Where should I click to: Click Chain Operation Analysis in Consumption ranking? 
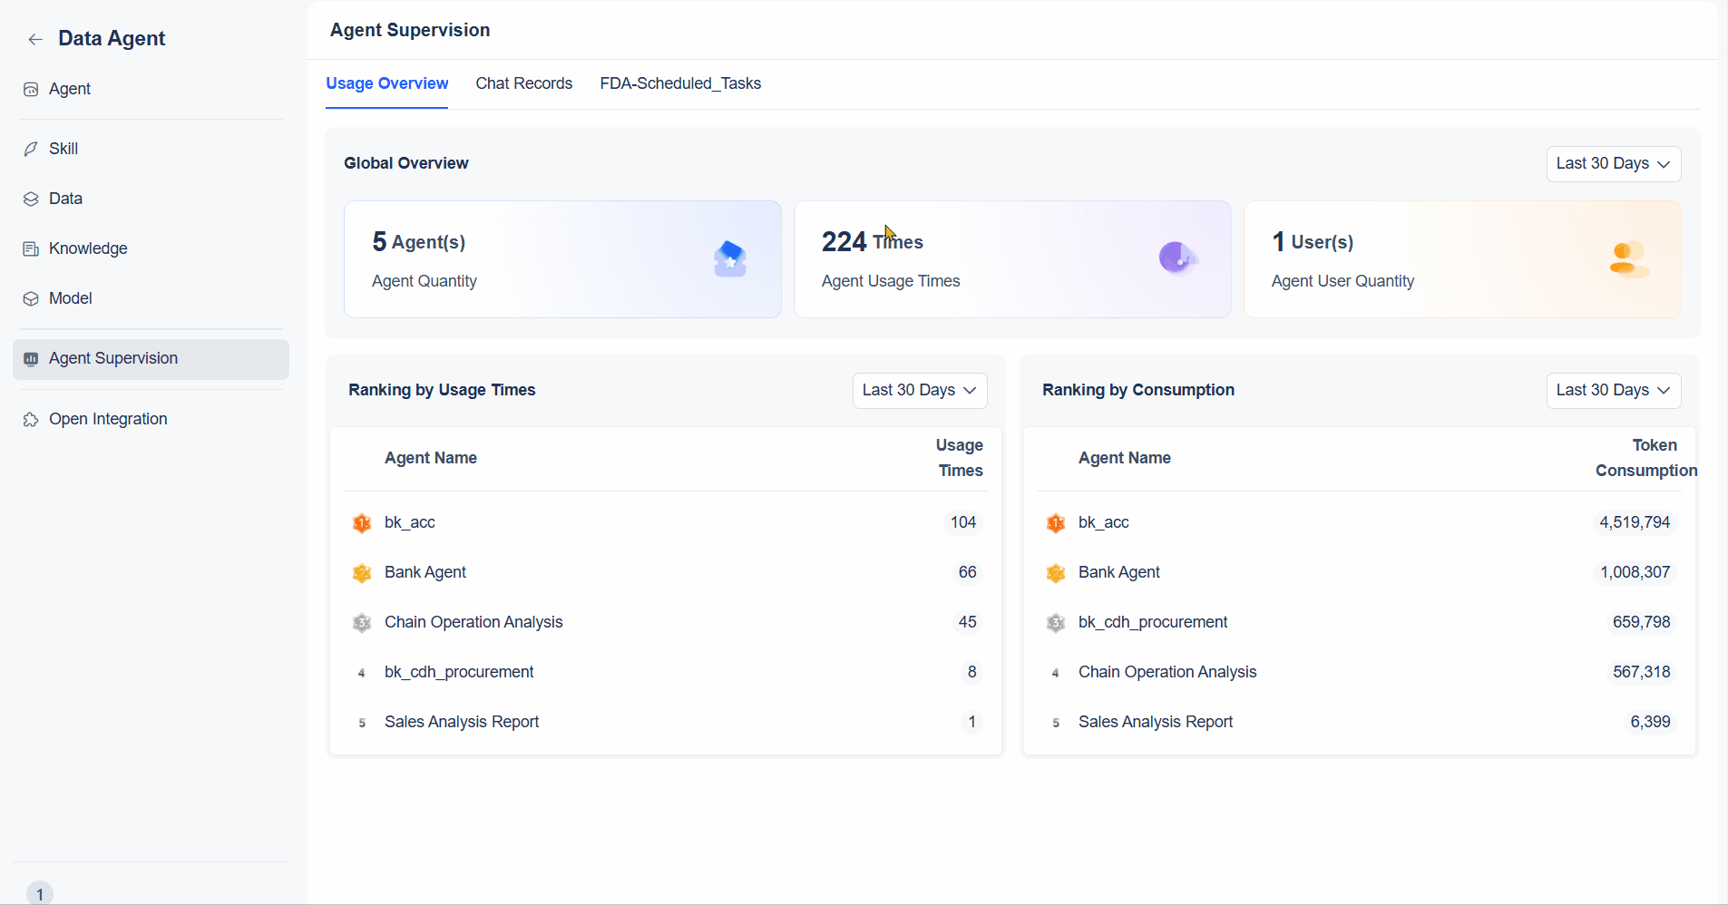coord(1167,672)
